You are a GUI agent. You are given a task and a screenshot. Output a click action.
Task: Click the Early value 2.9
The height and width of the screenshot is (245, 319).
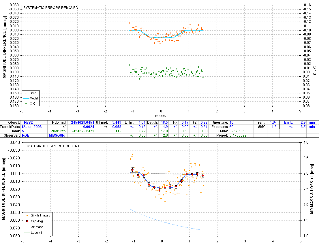click(x=303, y=122)
